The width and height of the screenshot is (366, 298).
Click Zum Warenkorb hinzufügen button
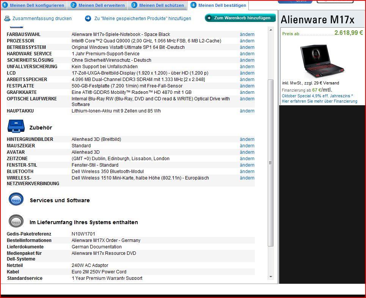click(x=240, y=18)
